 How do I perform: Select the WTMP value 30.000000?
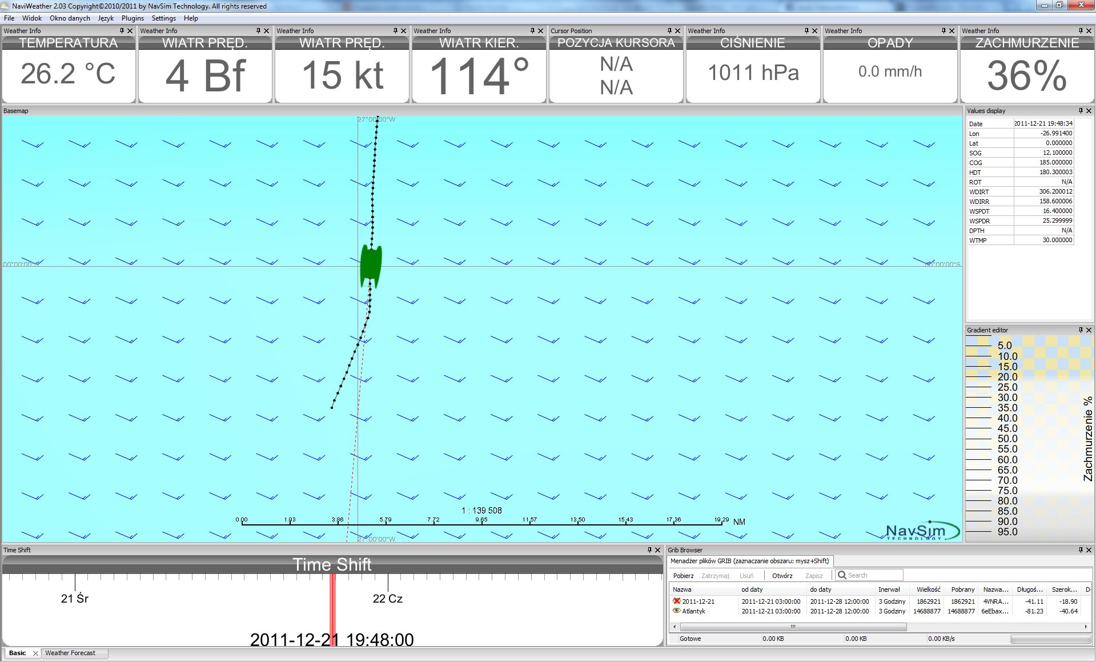[1043, 240]
